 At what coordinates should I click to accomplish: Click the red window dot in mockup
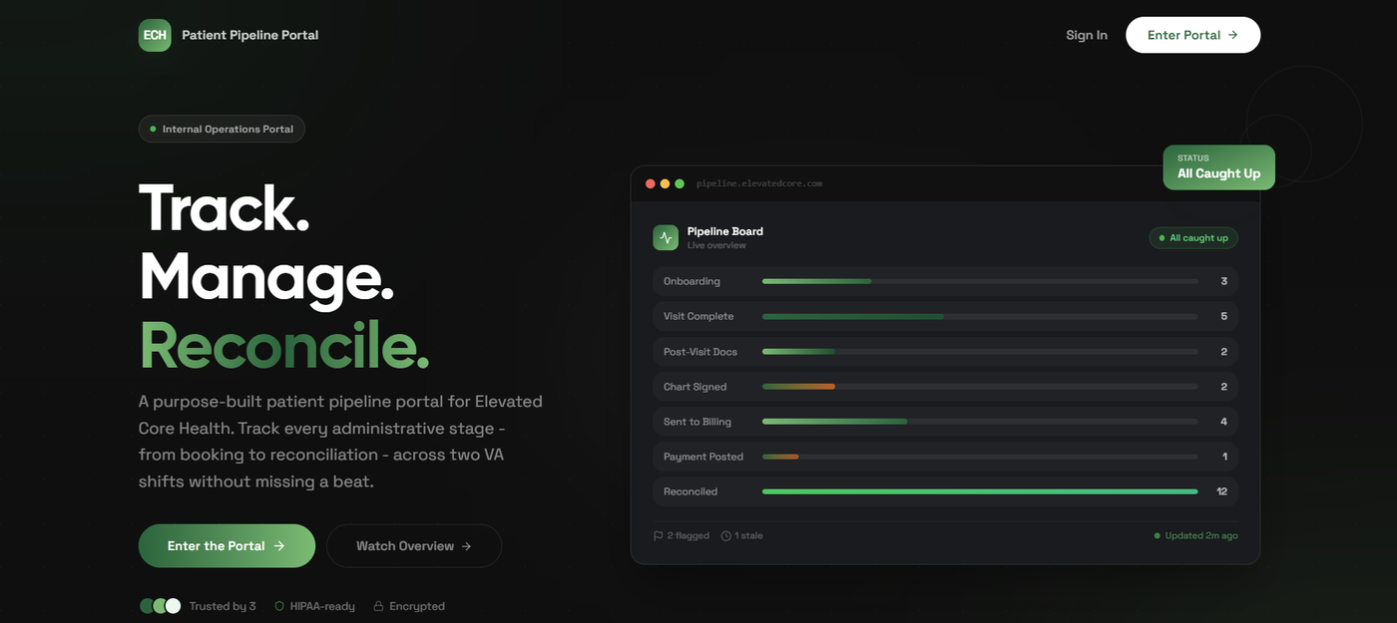tap(651, 183)
